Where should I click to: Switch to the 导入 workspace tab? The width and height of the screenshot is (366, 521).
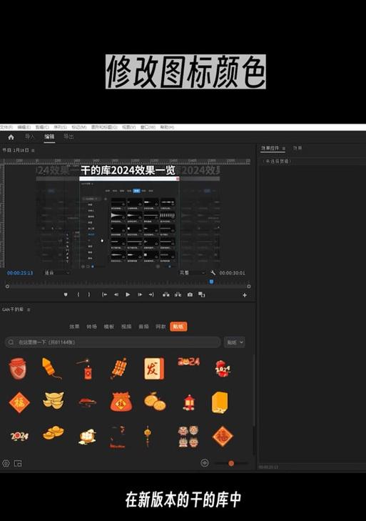[30, 137]
